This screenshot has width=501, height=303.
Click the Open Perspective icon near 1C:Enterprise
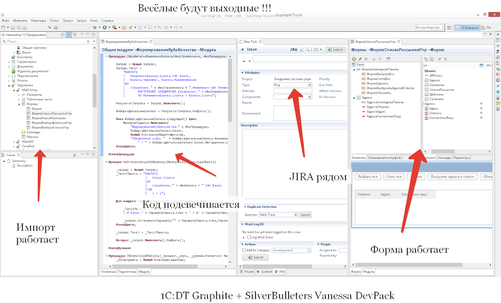tap(449, 27)
